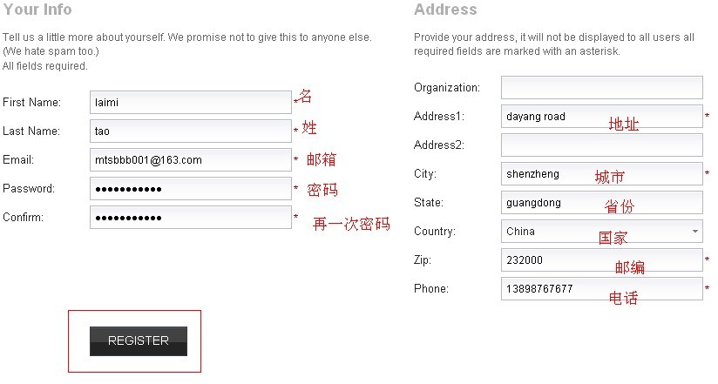Click the Your Info heading
The height and width of the screenshot is (384, 718).
click(x=37, y=10)
